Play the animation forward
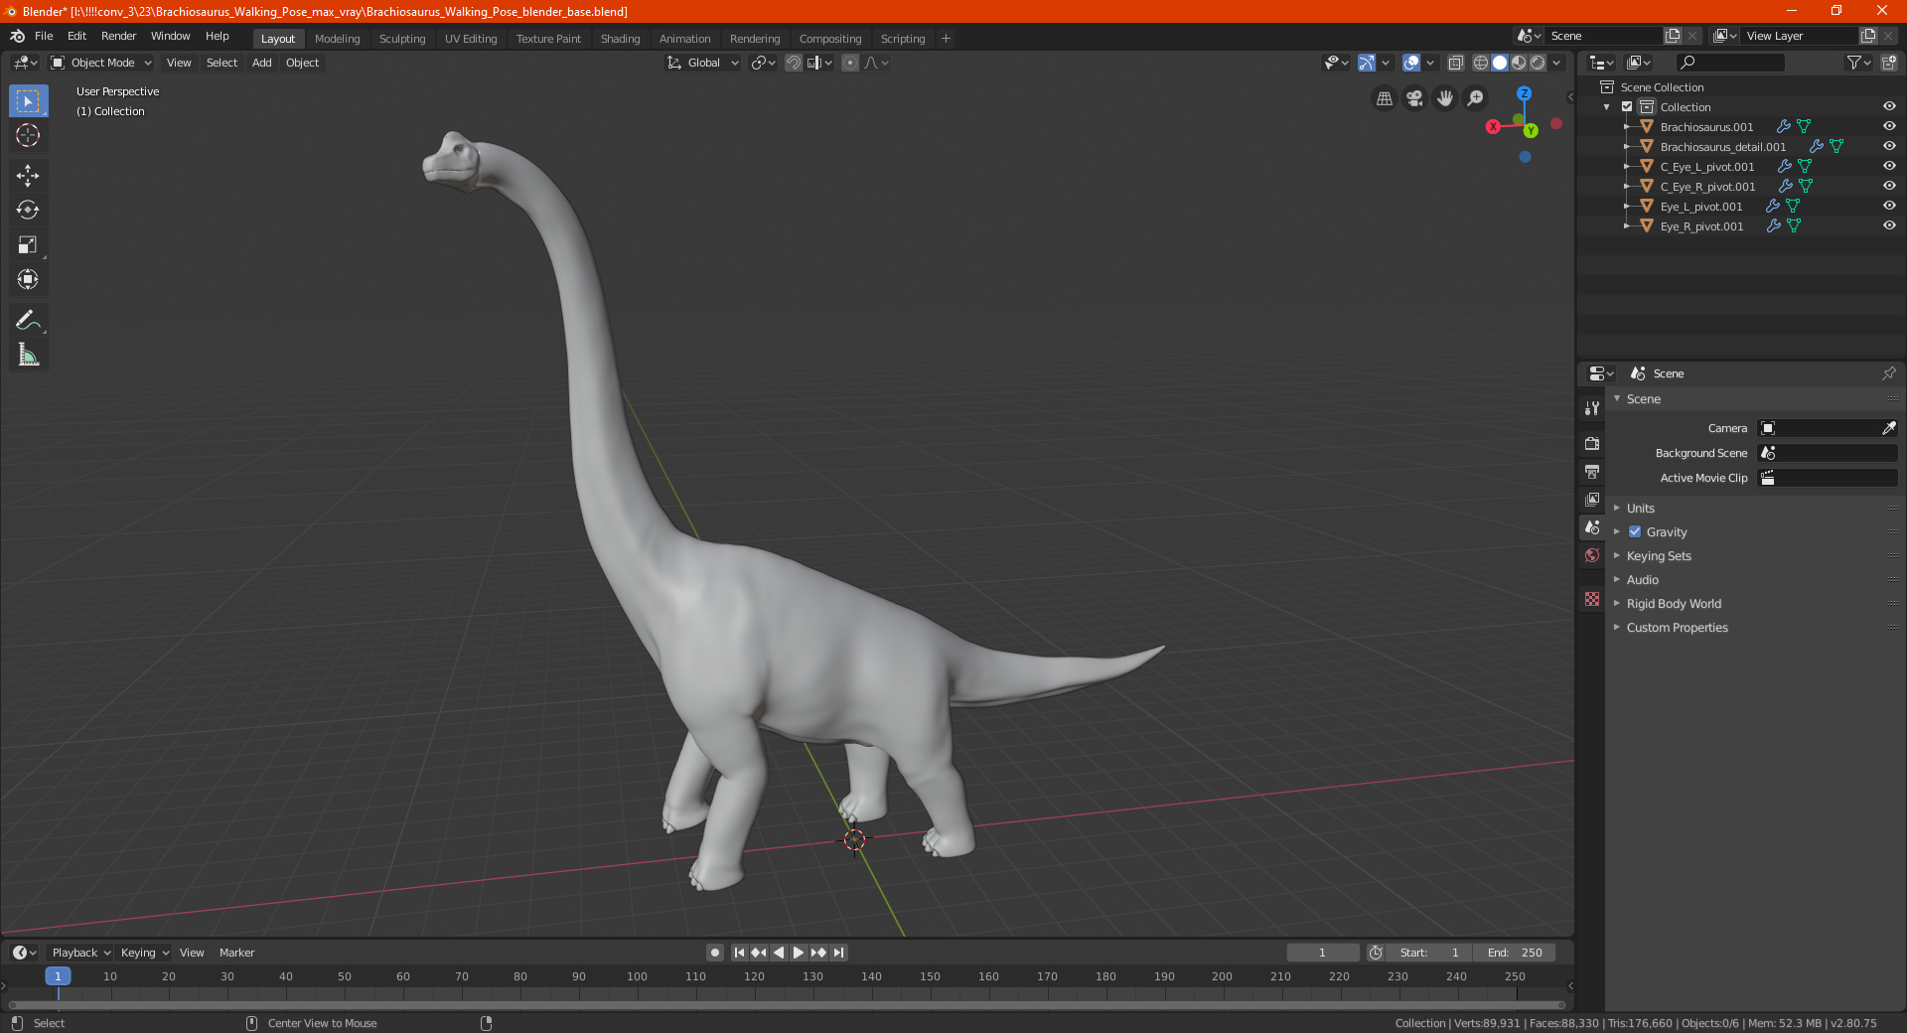The width and height of the screenshot is (1907, 1033). pyautogui.click(x=799, y=953)
